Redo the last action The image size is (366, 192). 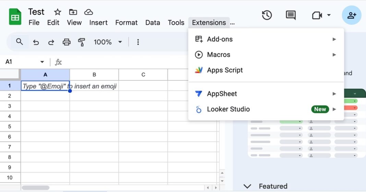pos(51,42)
